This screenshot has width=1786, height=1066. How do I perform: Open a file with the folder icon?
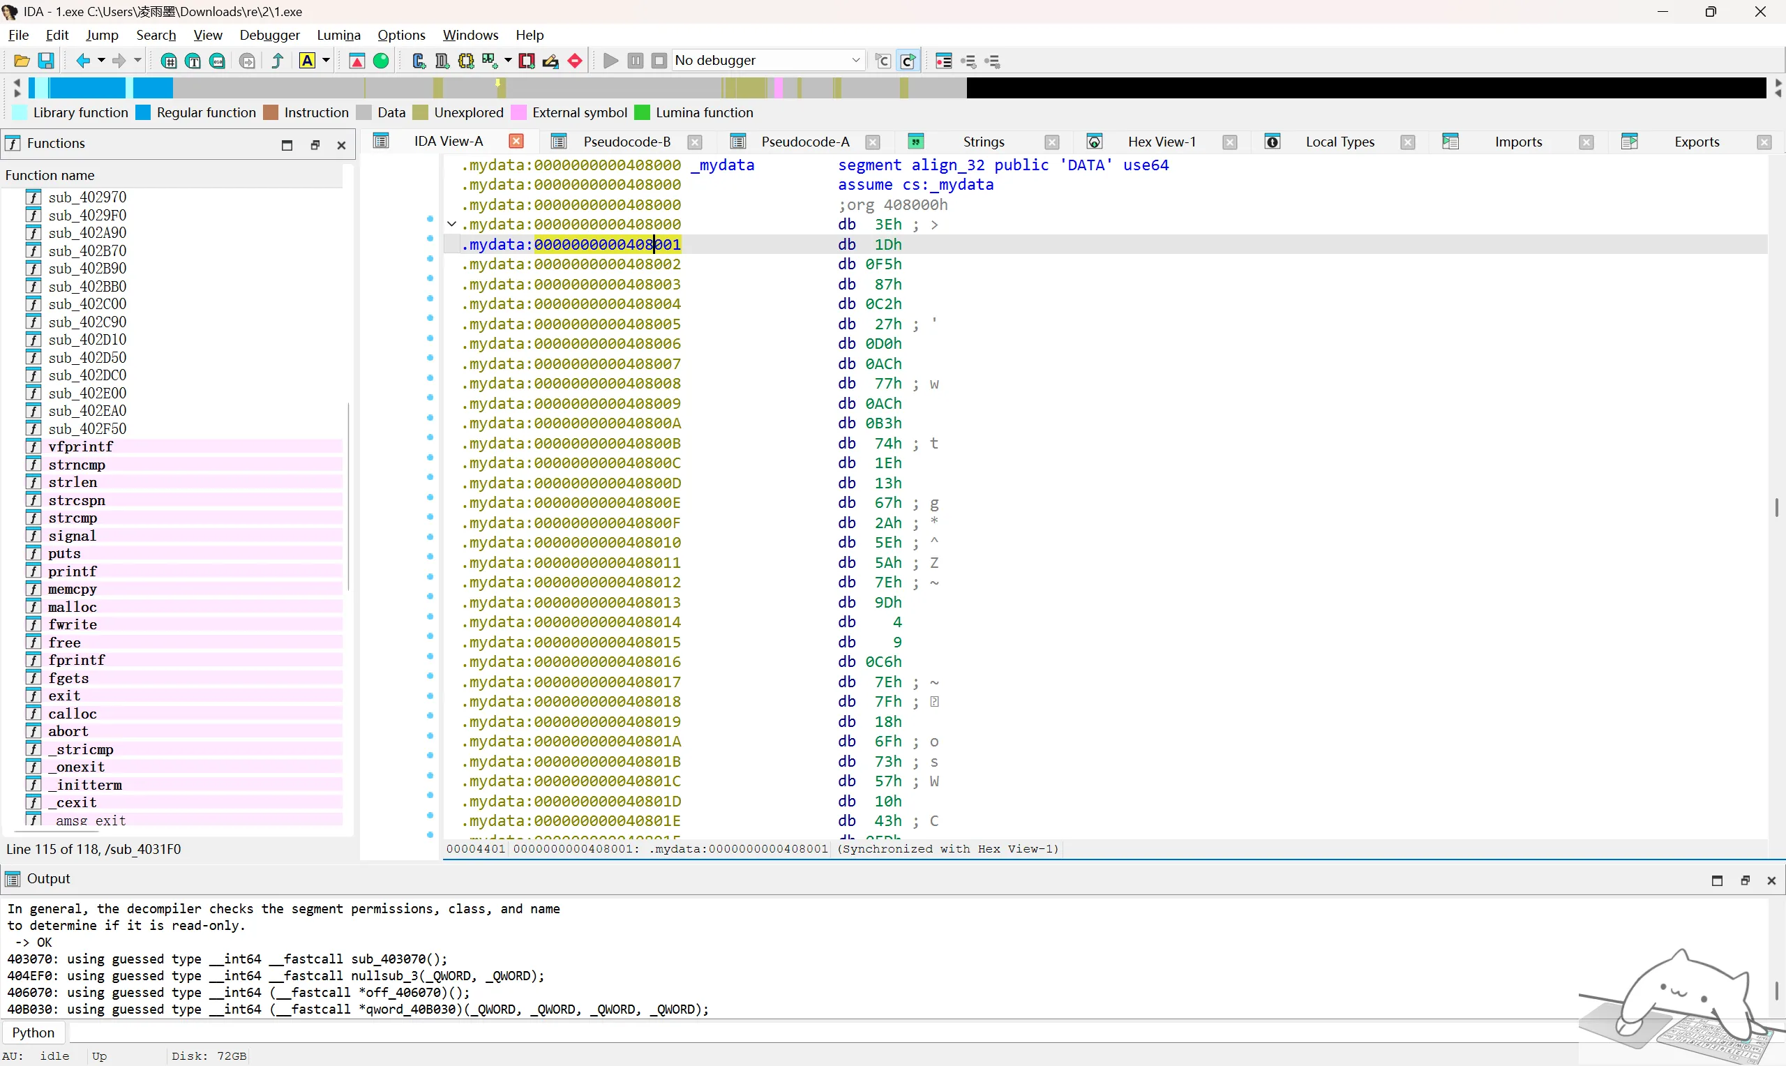pyautogui.click(x=22, y=61)
